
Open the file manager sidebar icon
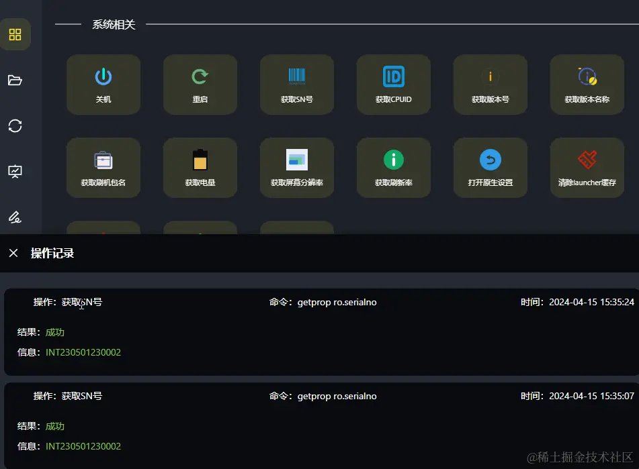pyautogui.click(x=15, y=80)
